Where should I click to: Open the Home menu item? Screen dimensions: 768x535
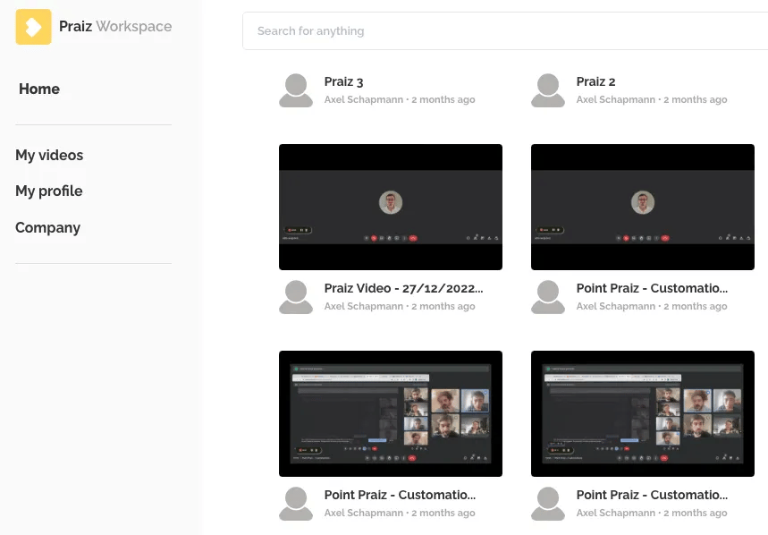click(x=39, y=89)
